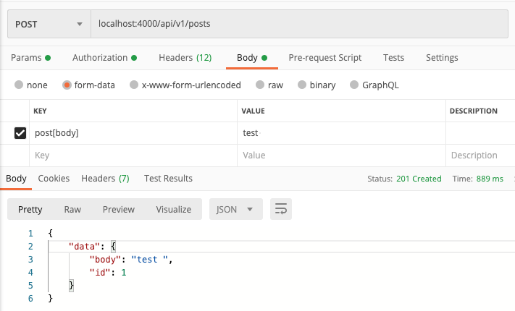Click the '201 Created' status text
This screenshot has width=515, height=311.
pos(419,179)
